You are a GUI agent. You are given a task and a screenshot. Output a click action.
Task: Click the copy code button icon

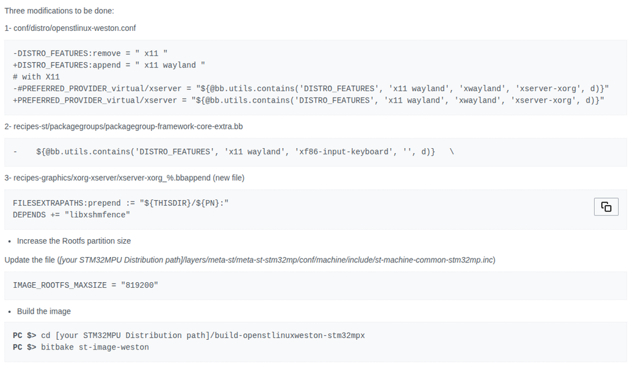[x=606, y=206]
